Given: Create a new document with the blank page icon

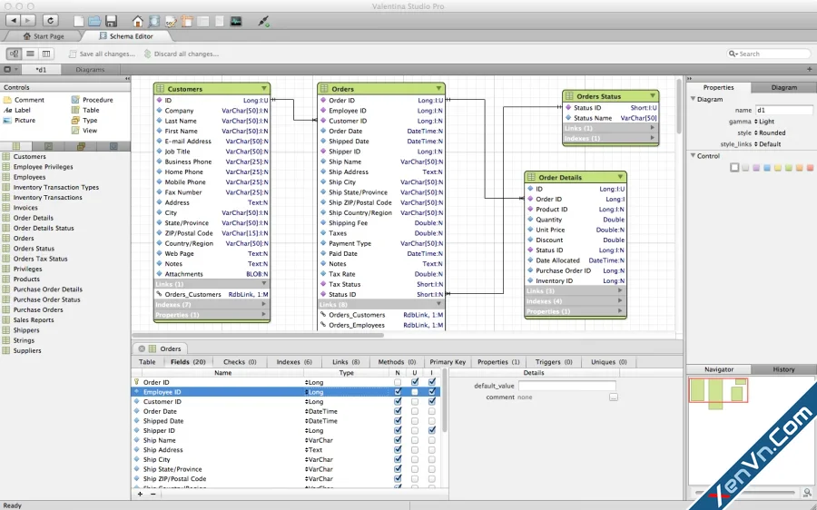Looking at the screenshot, I should [79, 22].
